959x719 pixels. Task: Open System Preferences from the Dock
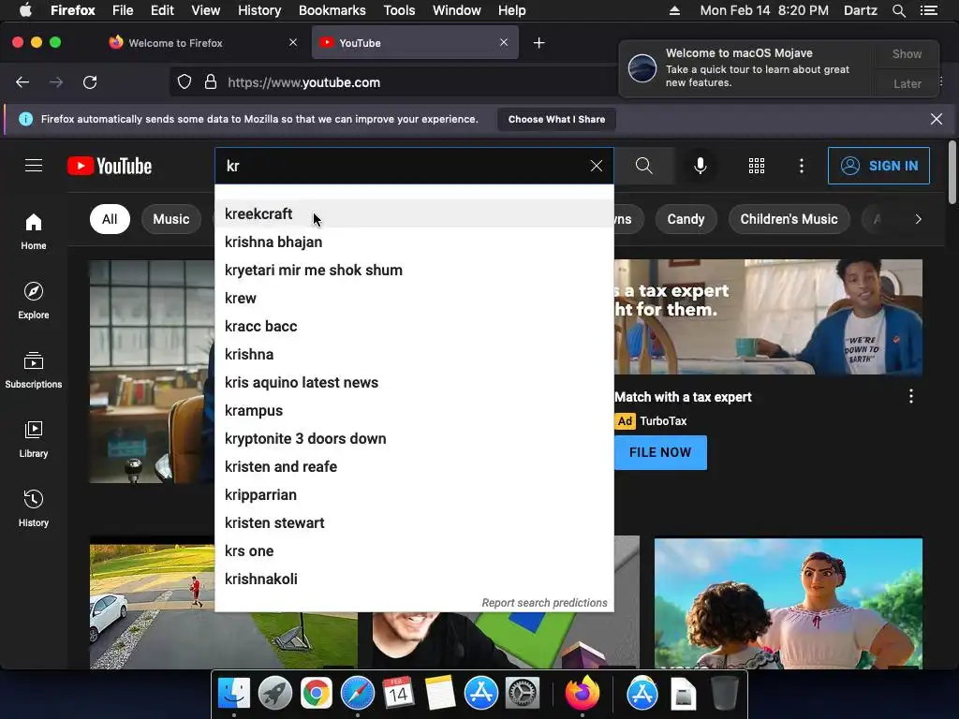click(x=522, y=694)
